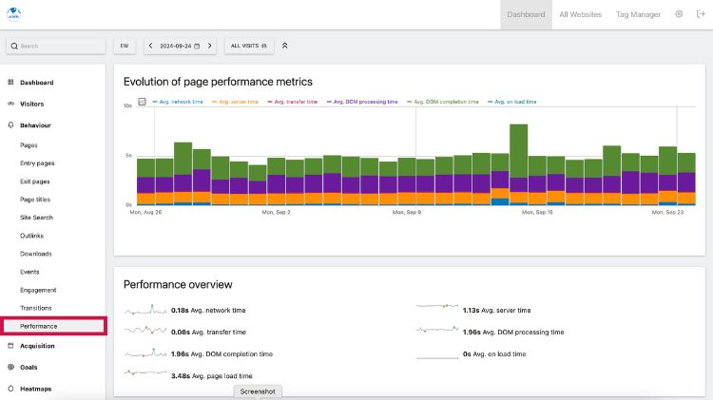713x400 pixels.
Task: Open the Dashboard top tab
Action: pyautogui.click(x=526, y=14)
